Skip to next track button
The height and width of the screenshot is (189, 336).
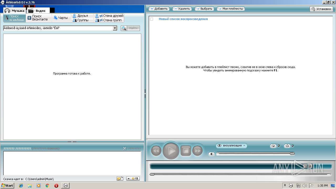(197, 151)
